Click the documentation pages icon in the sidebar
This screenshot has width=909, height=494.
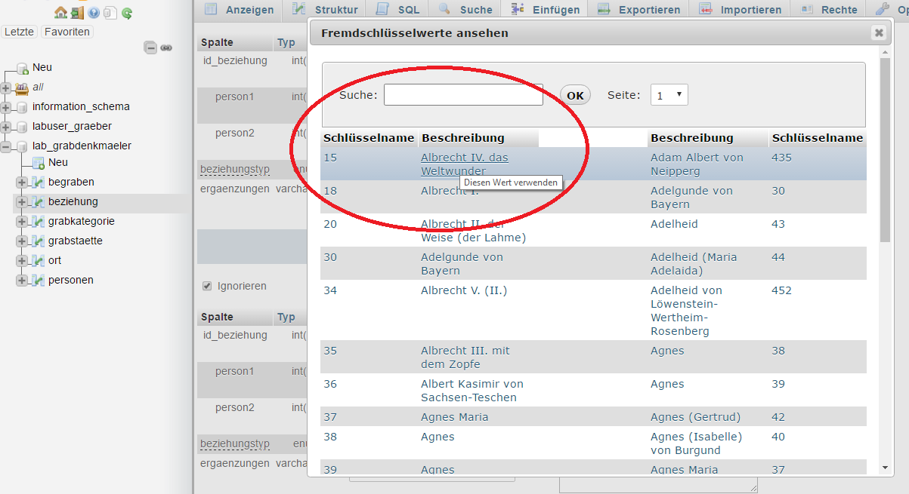click(110, 13)
